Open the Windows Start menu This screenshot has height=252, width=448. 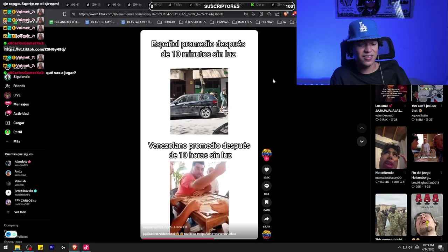6,247
